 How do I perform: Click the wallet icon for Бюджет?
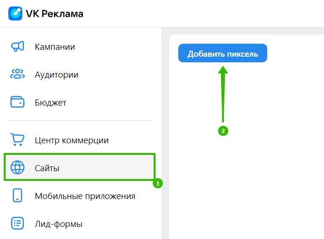17,102
